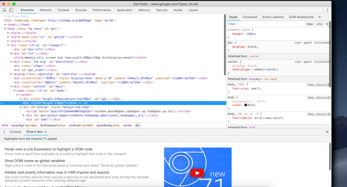Viewport: 347px width, 187px height.
Task: Collapse the div id viewport node
Action: click(8, 45)
